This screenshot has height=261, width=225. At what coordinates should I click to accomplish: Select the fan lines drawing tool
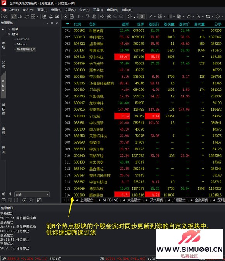coord(179,16)
